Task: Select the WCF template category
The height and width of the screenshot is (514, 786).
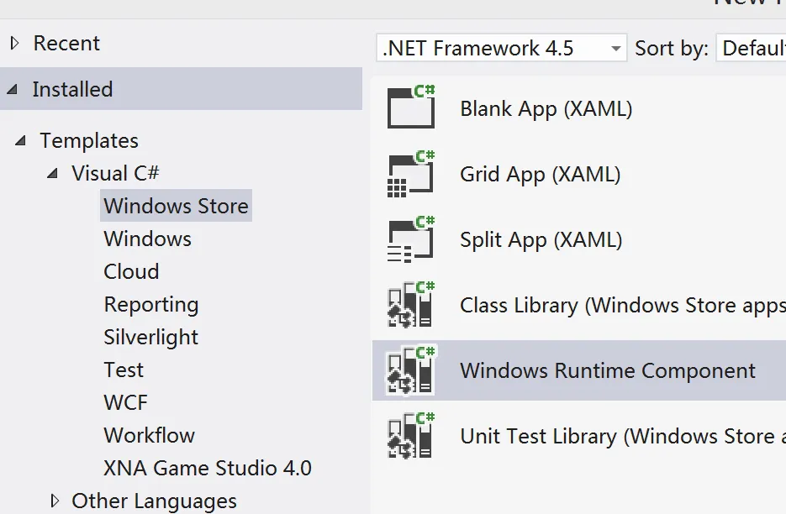Action: pos(125,402)
